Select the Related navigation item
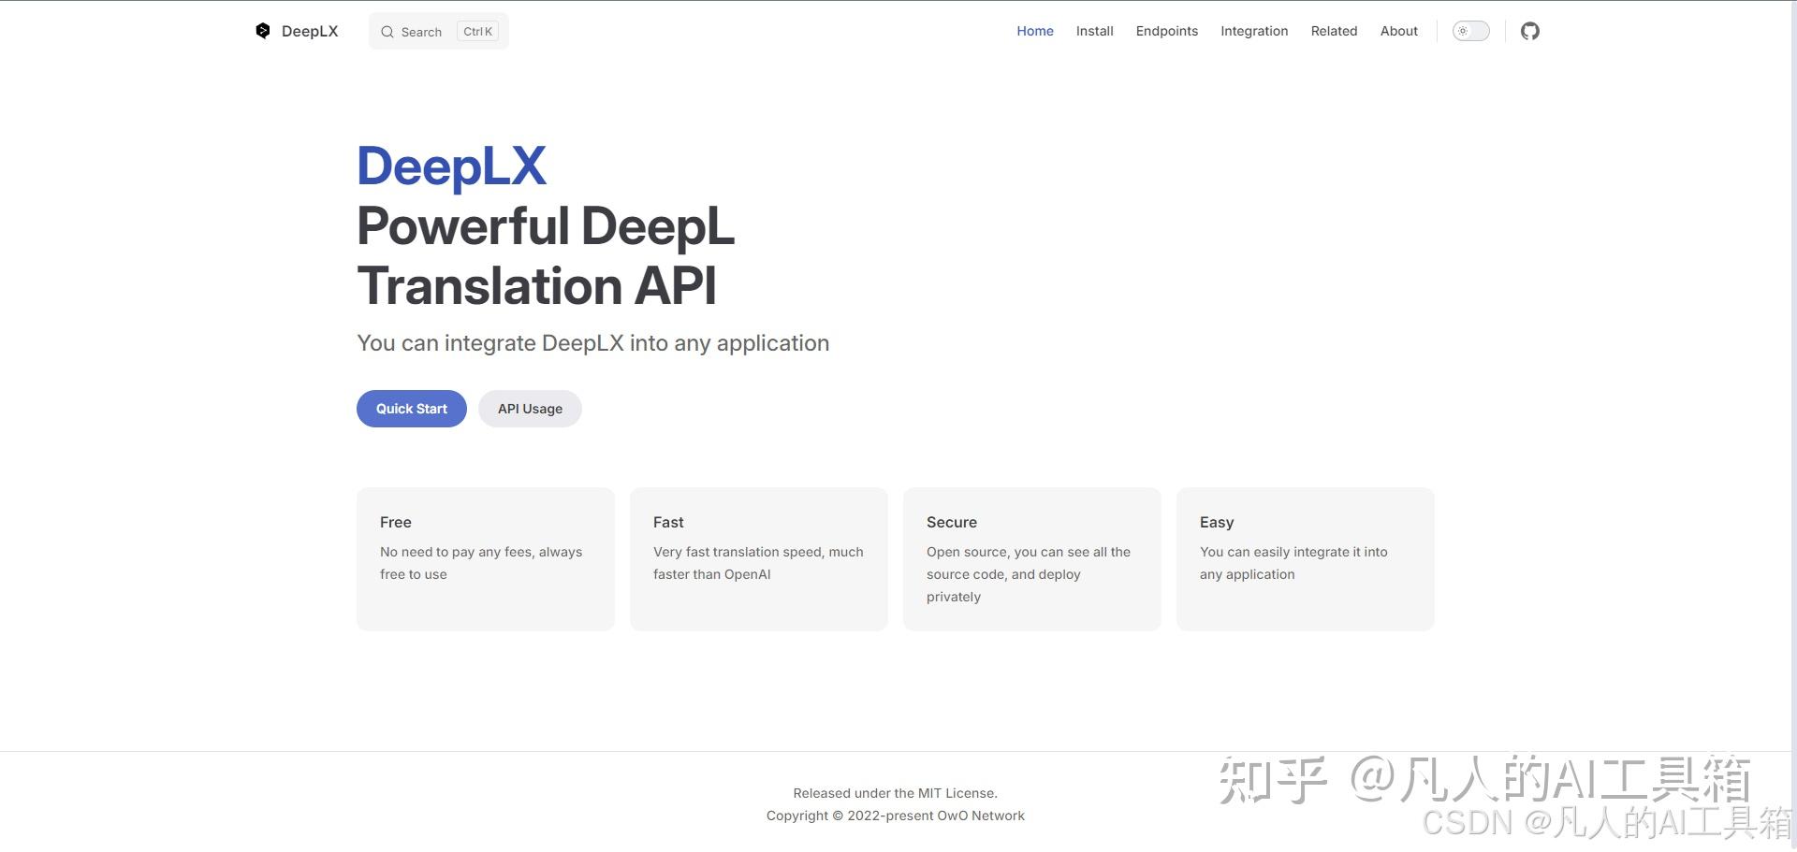This screenshot has width=1797, height=852. [1334, 31]
